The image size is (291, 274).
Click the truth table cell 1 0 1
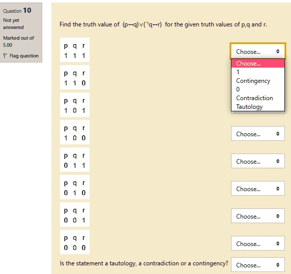click(x=75, y=105)
